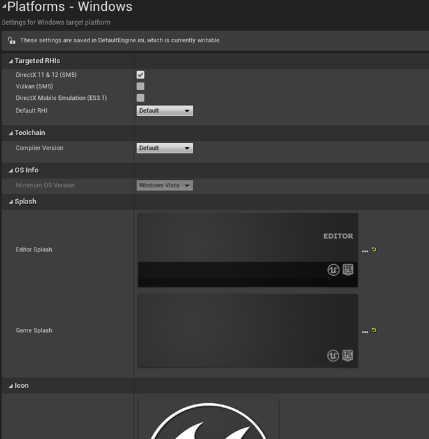Image resolution: width=429 pixels, height=439 pixels.
Task: Enable Vulkan (SM5) checkbox
Action: click(141, 86)
